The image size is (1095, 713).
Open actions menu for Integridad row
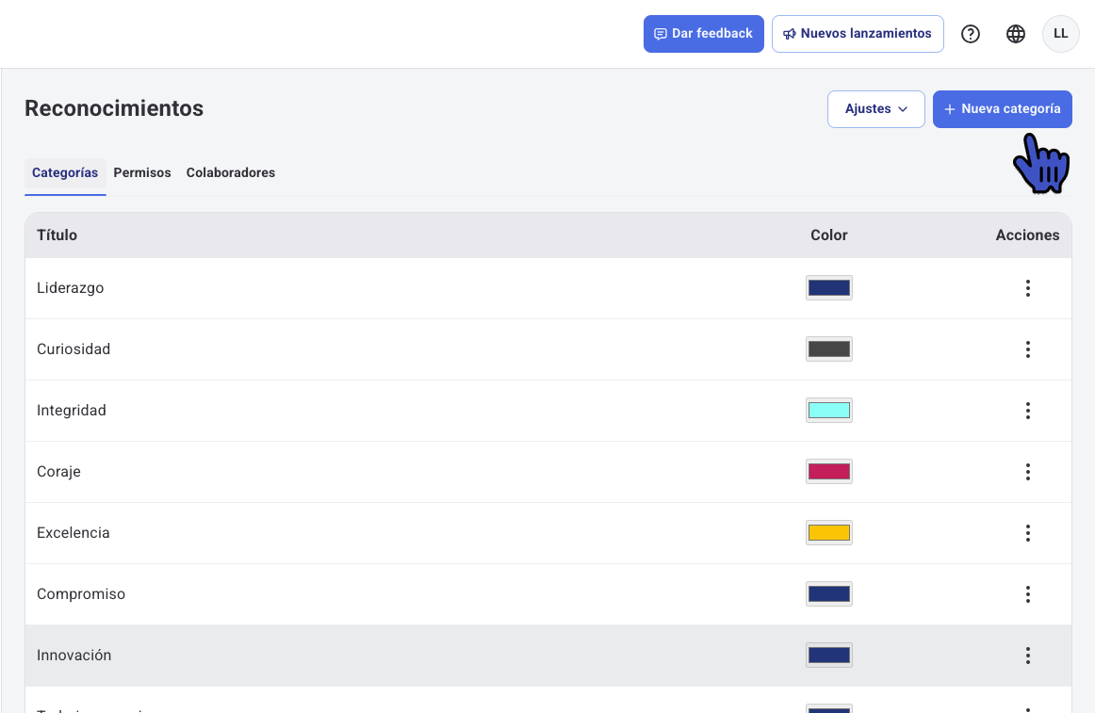(1027, 411)
